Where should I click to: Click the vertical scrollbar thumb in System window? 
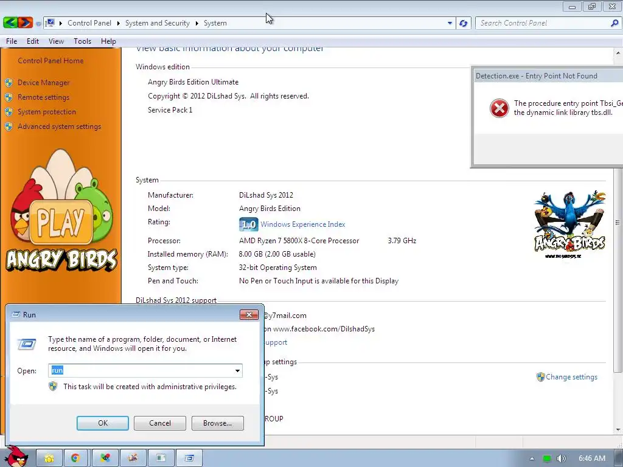618,223
